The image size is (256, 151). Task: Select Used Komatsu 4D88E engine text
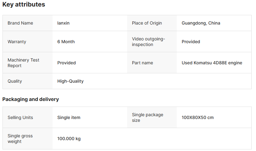point(212,63)
